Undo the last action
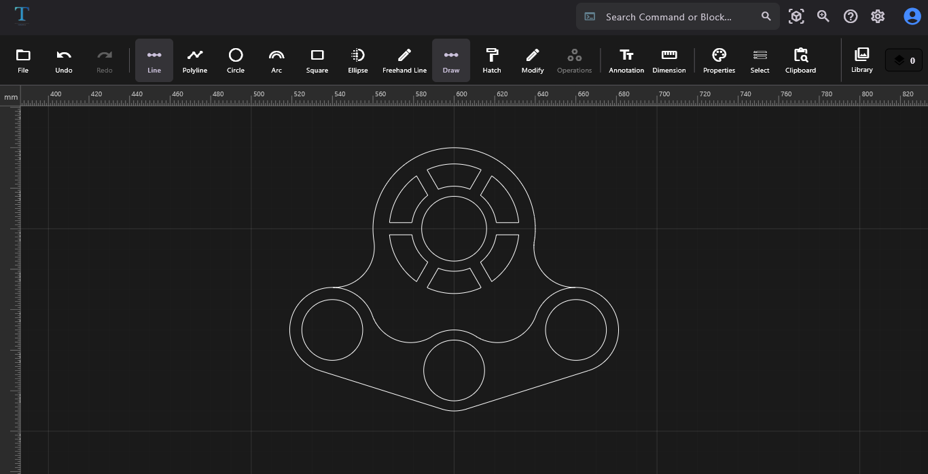Image resolution: width=928 pixels, height=474 pixels. coord(64,60)
